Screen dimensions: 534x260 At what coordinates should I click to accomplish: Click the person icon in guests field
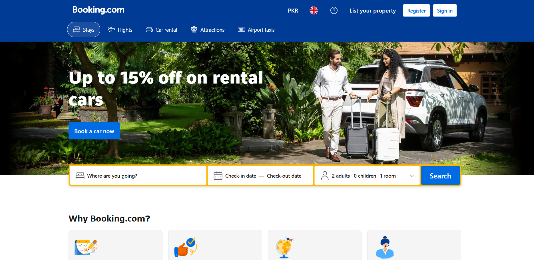click(325, 176)
